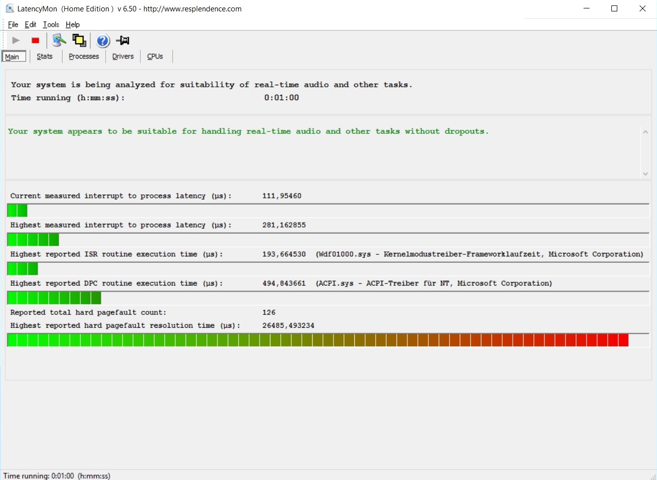Viewport: 657px width, 480px height.
Task: Switch to the Stats tab
Action: point(45,57)
